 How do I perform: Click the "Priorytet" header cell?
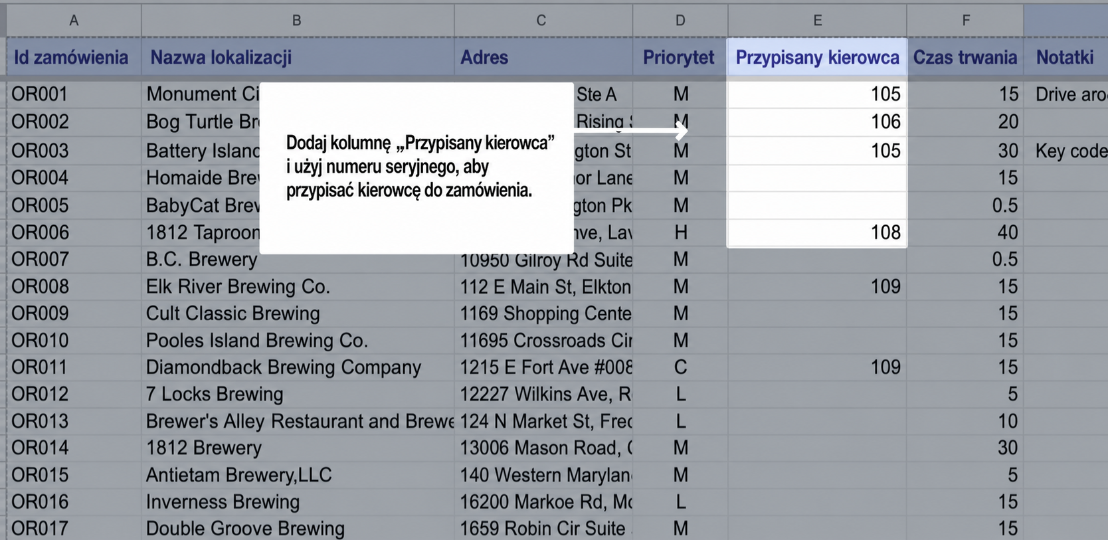point(680,58)
